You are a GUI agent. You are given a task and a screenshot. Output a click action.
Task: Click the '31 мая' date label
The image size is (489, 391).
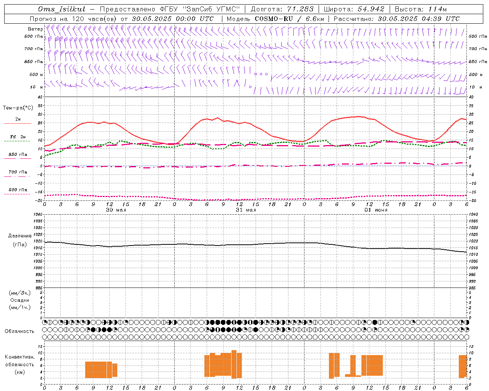click(246, 210)
